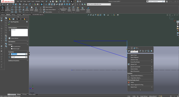Open the URL address dropdown
The width and height of the screenshot is (179, 97).
pos(110,4)
